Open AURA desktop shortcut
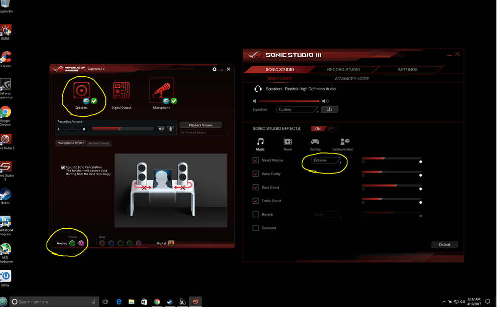This screenshot has width=501, height=313. (x=6, y=32)
